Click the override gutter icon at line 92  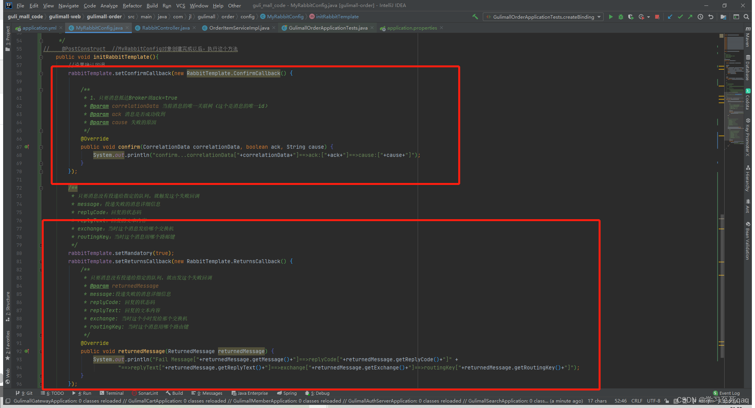(27, 351)
